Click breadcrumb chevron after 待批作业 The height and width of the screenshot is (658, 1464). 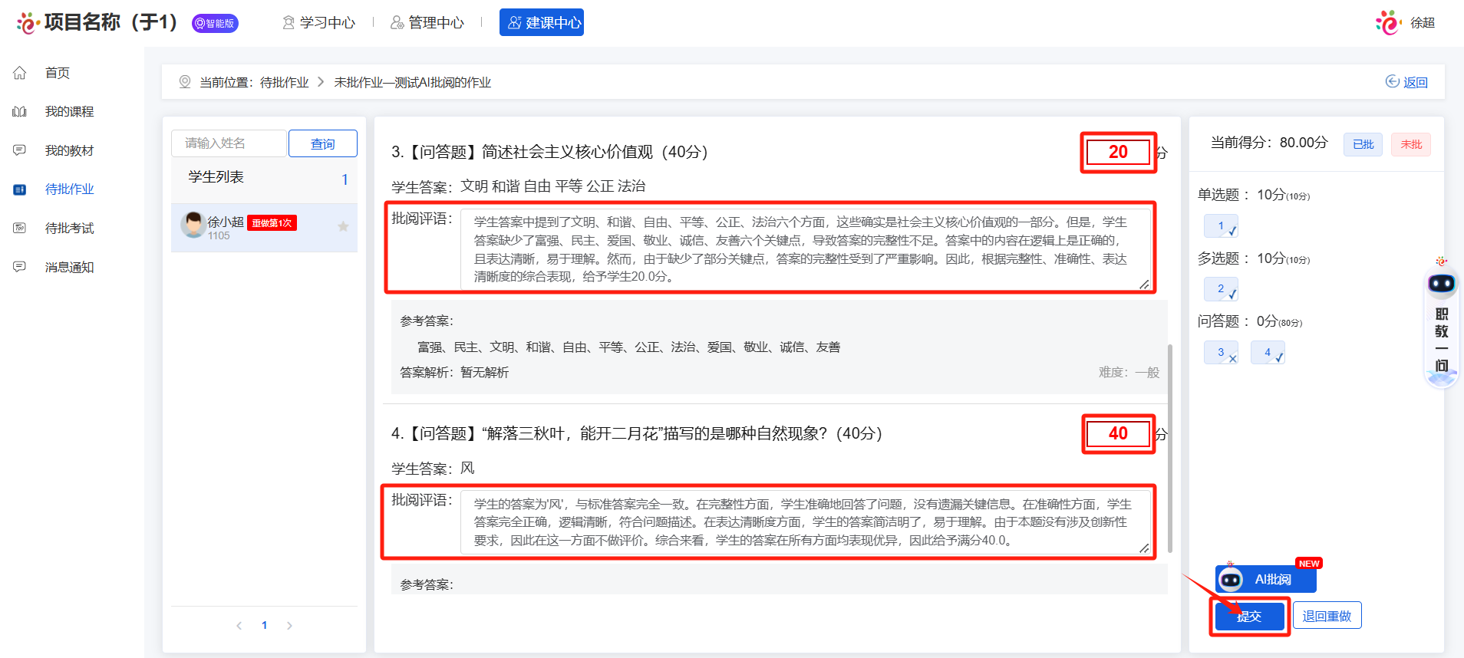pos(321,82)
